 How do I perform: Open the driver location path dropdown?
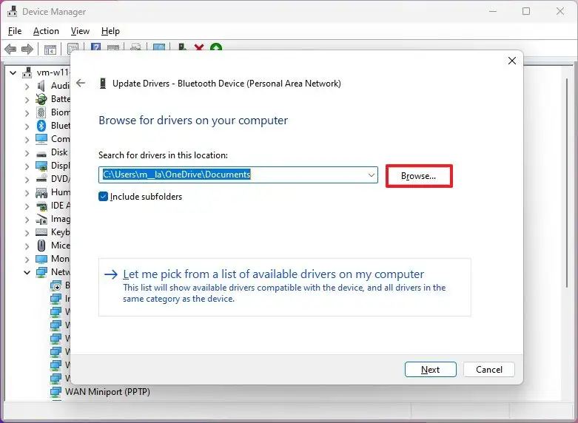pos(372,175)
